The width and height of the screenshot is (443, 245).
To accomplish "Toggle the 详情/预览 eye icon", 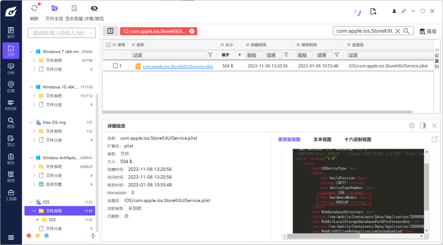I will click(94, 8).
